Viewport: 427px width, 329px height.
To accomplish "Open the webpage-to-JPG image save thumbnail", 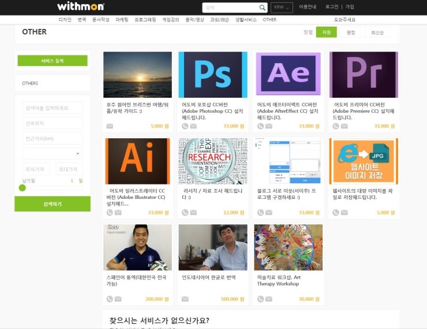I will [364, 161].
